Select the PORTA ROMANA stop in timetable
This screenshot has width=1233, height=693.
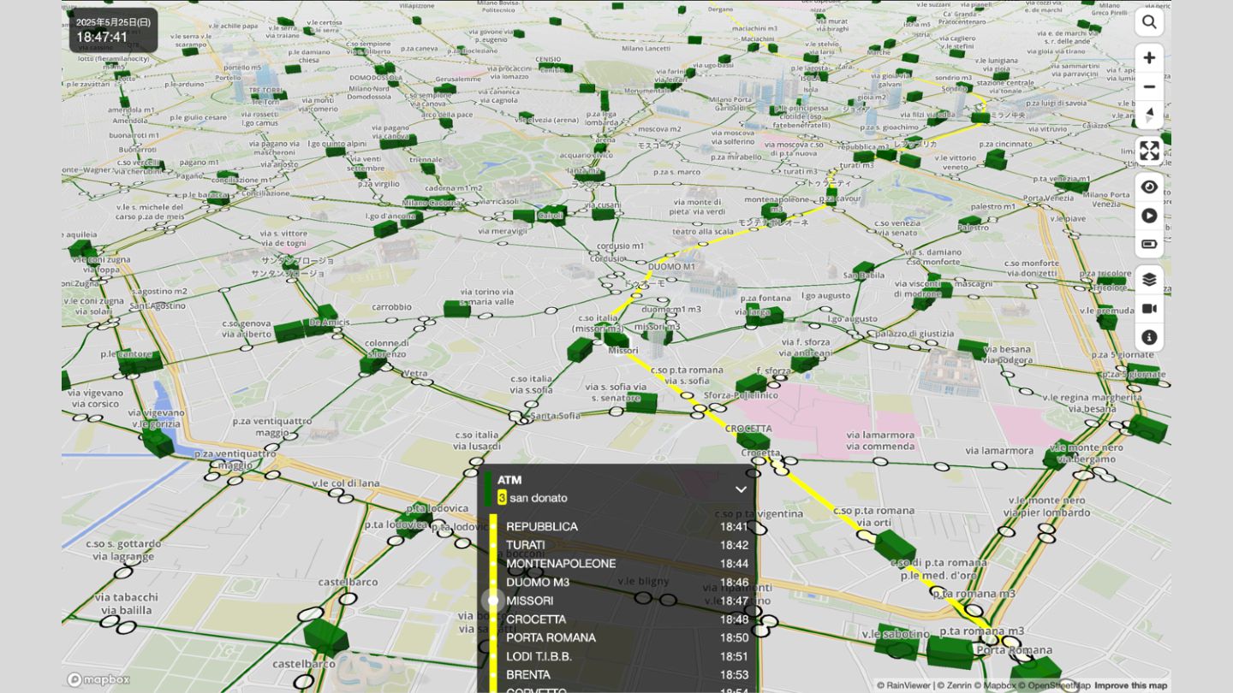click(x=551, y=638)
